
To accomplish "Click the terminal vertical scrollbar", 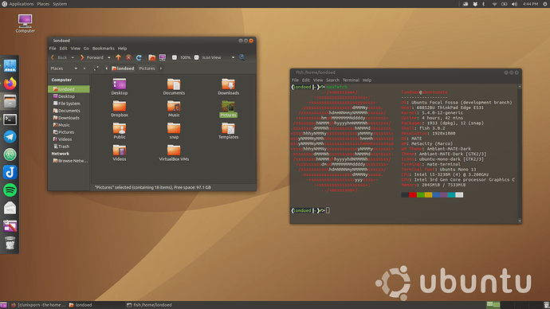I will (x=520, y=154).
